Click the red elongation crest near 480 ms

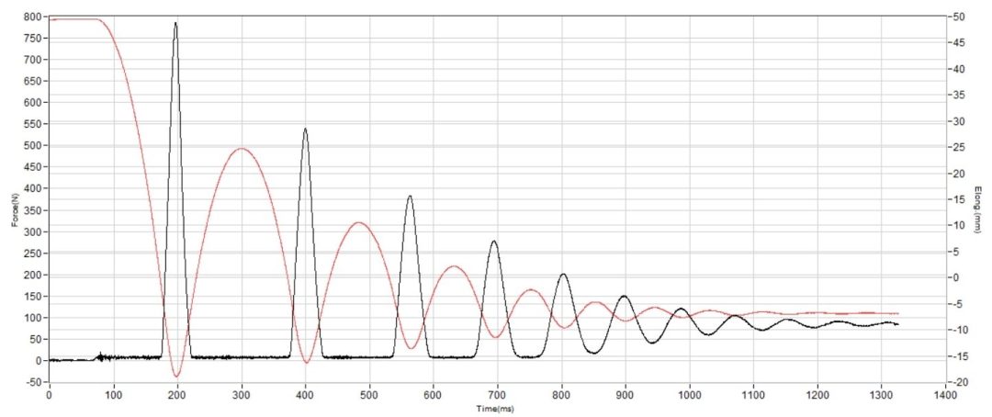[x=359, y=223]
